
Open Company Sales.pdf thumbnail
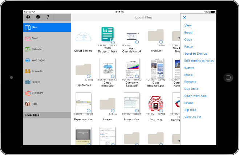131,68
